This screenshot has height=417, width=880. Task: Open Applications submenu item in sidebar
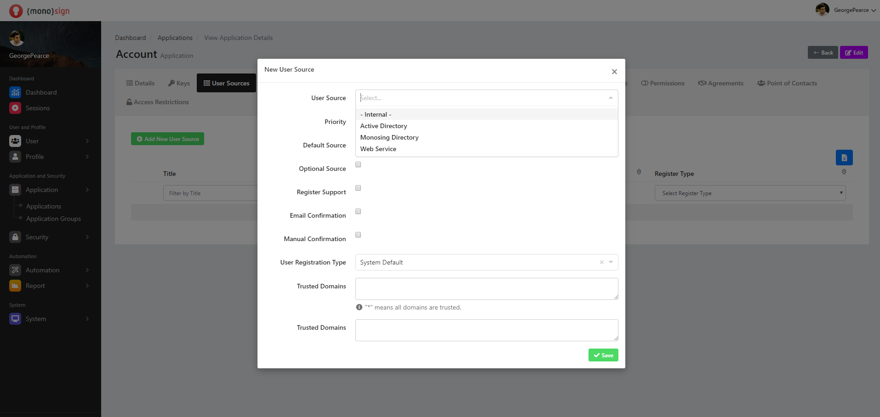click(x=44, y=206)
